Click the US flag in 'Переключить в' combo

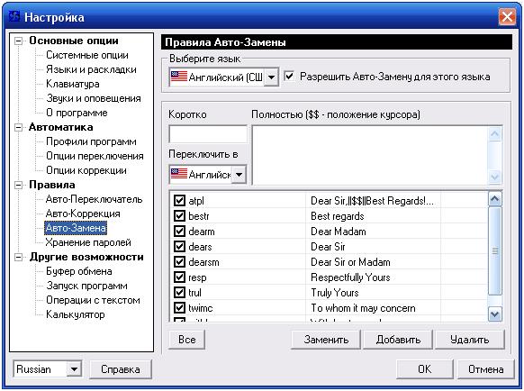point(179,174)
